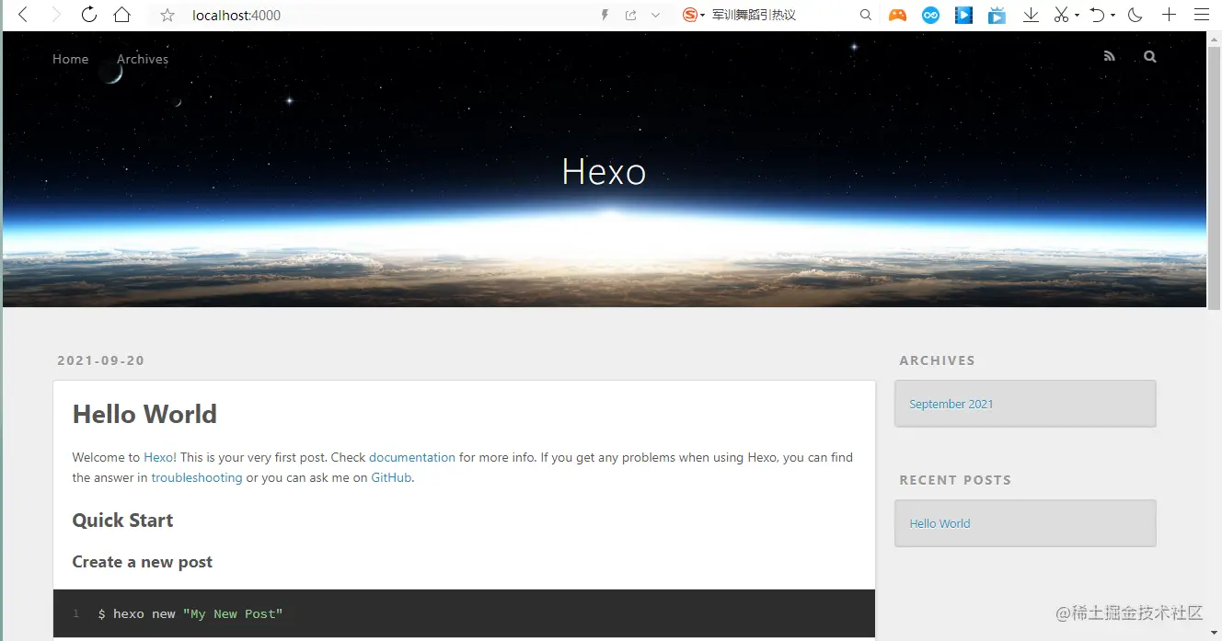Expand the address bar dropdown chevron

coord(656,15)
